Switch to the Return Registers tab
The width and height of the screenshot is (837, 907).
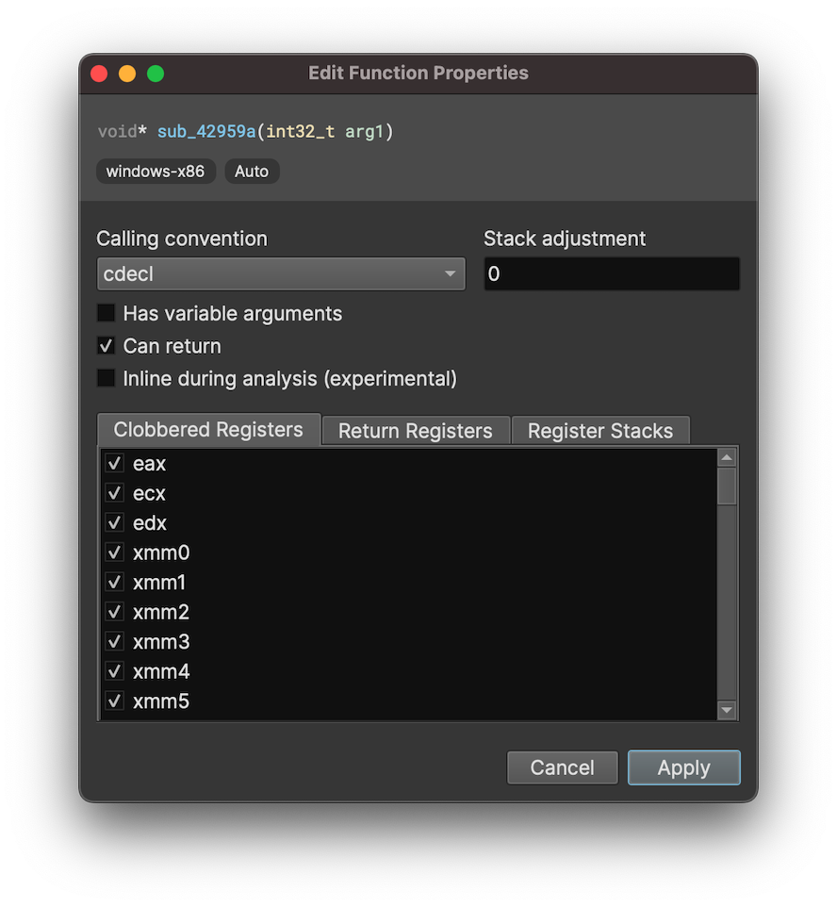click(x=415, y=430)
